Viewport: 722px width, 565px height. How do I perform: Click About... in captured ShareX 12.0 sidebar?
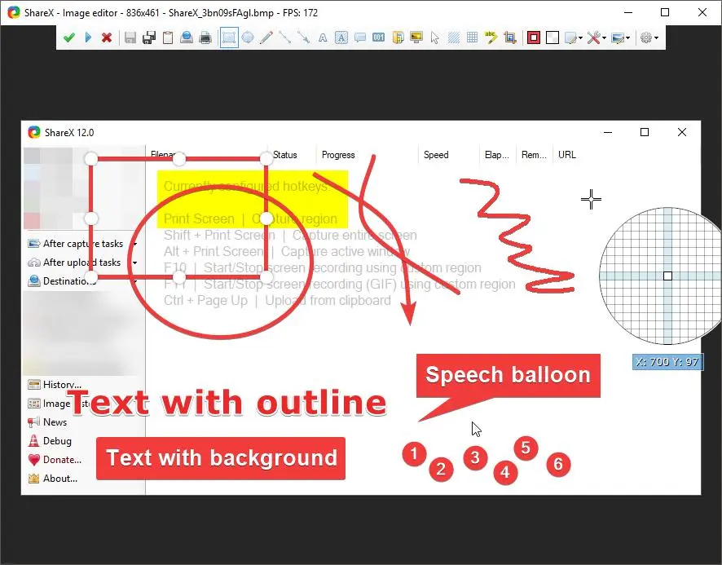click(52, 479)
